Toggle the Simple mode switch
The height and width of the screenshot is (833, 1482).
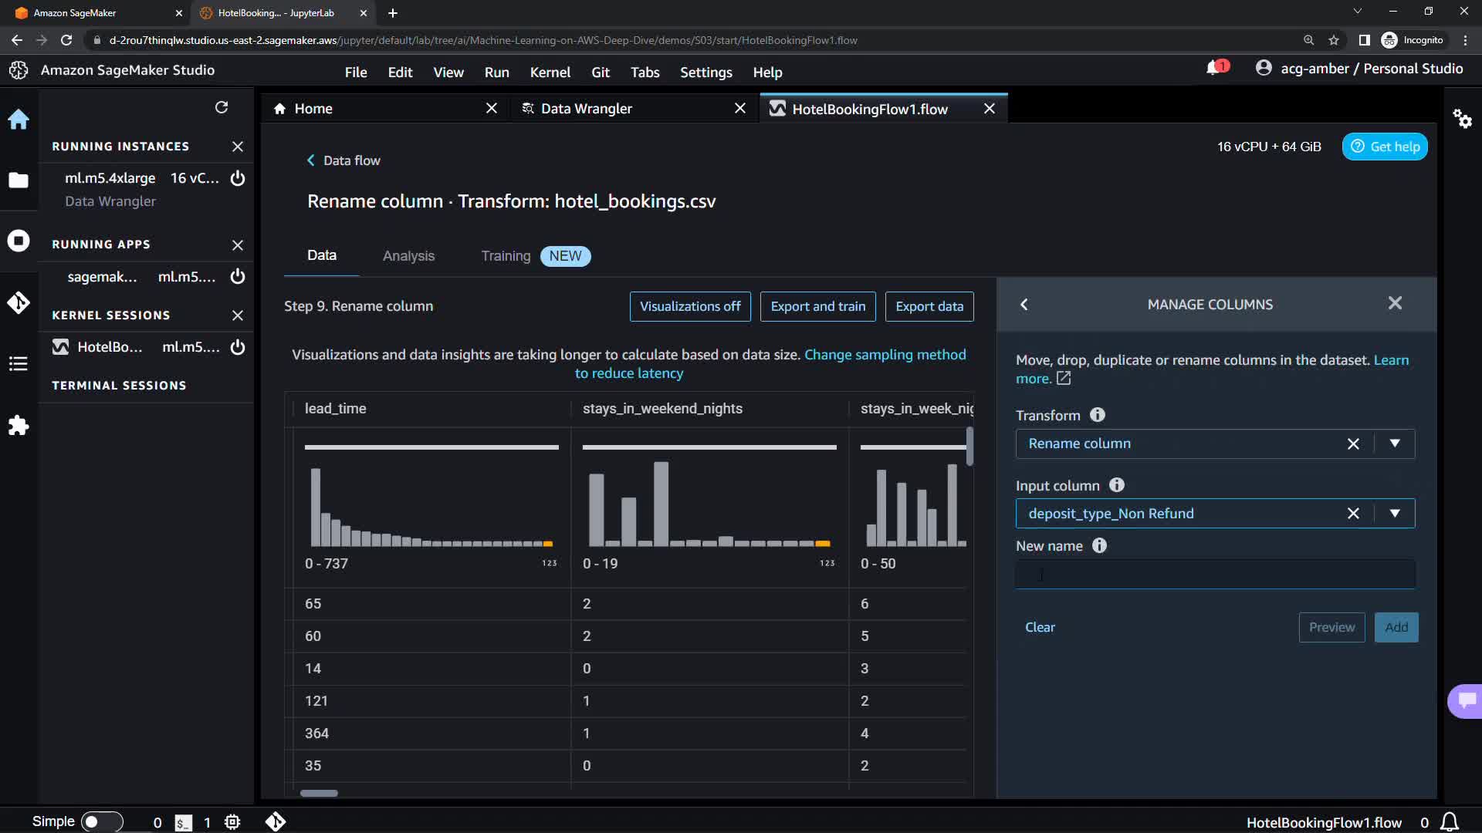point(101,821)
